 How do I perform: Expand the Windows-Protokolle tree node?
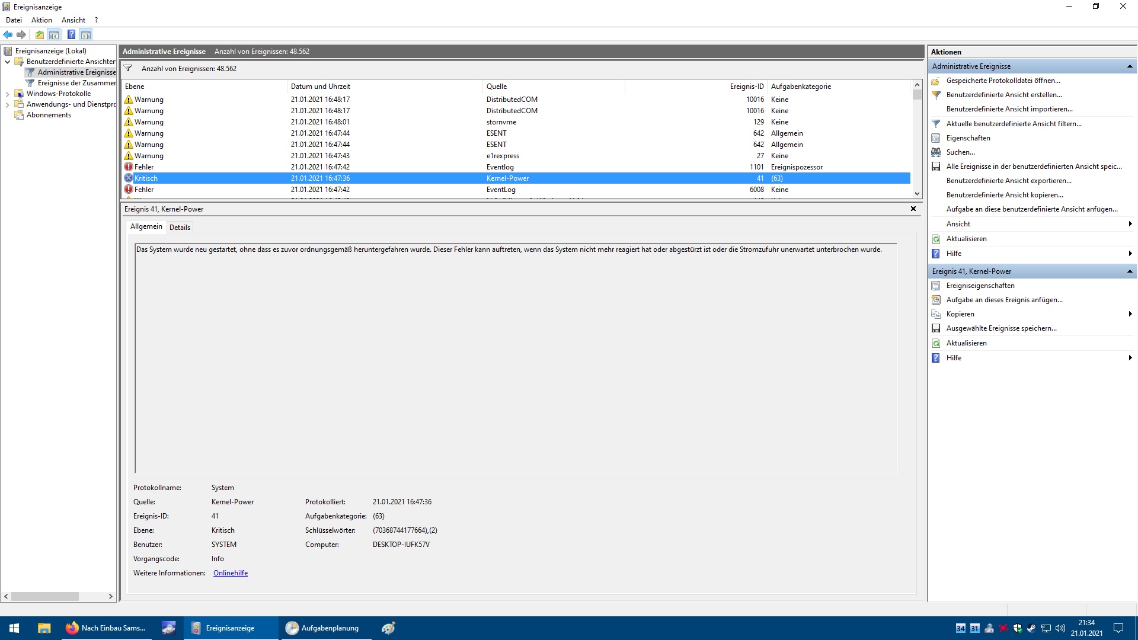(x=7, y=94)
